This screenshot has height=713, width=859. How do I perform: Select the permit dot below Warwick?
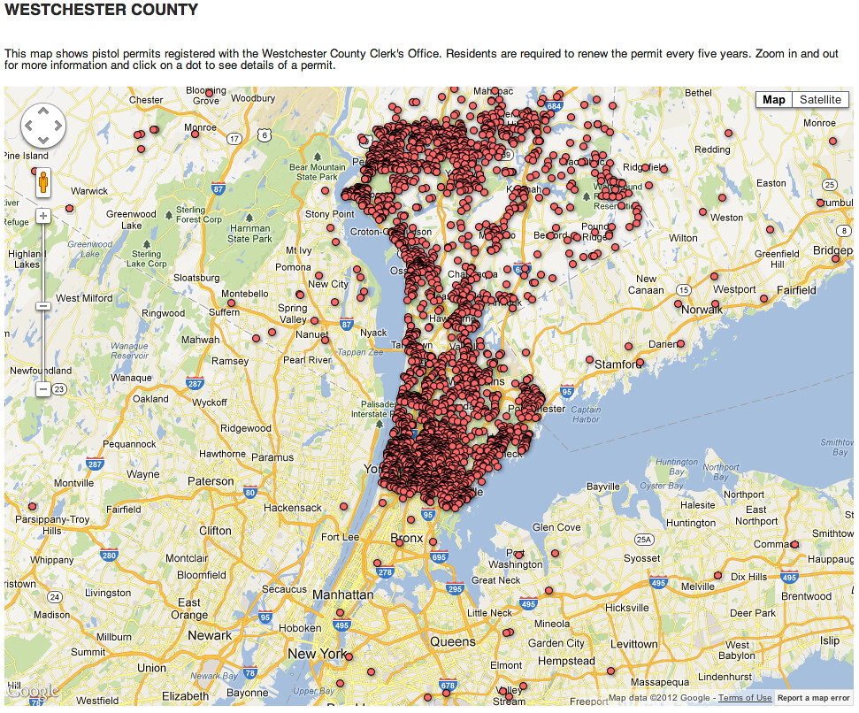[x=70, y=209]
